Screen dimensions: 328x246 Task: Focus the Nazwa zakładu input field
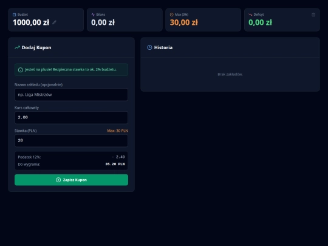(71, 95)
